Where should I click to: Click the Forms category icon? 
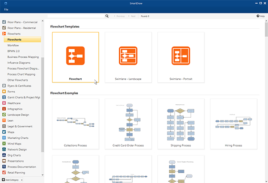click(4, 92)
